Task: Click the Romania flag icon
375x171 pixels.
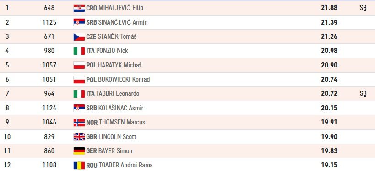Action: coord(79,165)
